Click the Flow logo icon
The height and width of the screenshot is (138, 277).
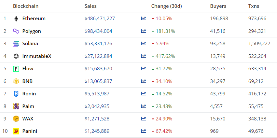16,69
